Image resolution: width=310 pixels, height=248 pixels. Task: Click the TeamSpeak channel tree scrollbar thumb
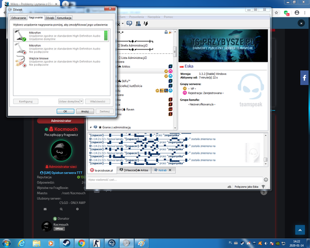175,51
